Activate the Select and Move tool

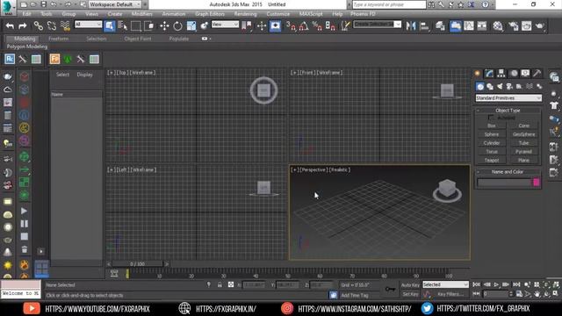[x=164, y=25]
